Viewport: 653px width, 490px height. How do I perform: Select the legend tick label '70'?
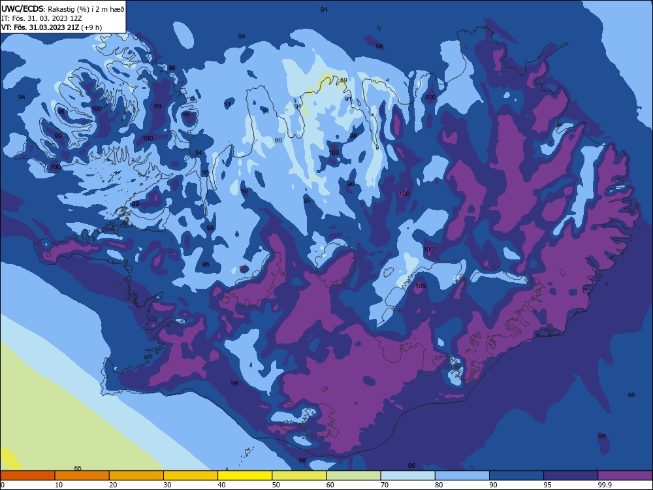[x=385, y=485]
